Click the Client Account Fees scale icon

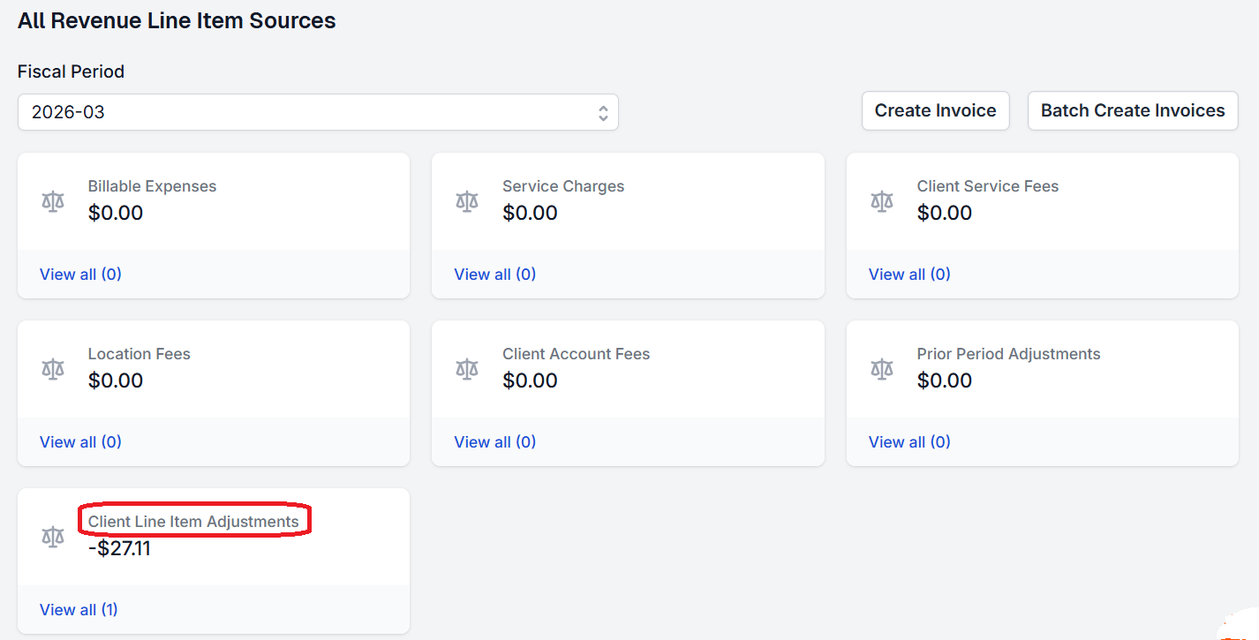(x=467, y=369)
